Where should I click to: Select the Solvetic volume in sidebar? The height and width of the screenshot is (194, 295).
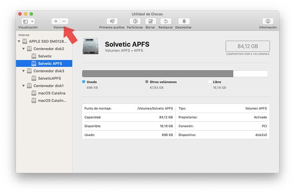tap(44, 56)
